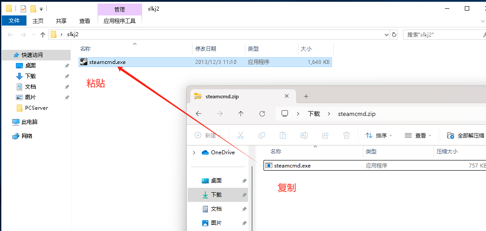486x231 pixels.
Task: Open 文档 in slkj2 navigation pane
Action: (31, 87)
